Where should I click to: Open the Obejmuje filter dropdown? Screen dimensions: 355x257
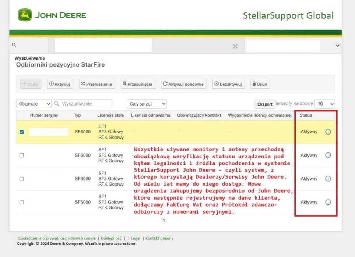tap(34, 104)
